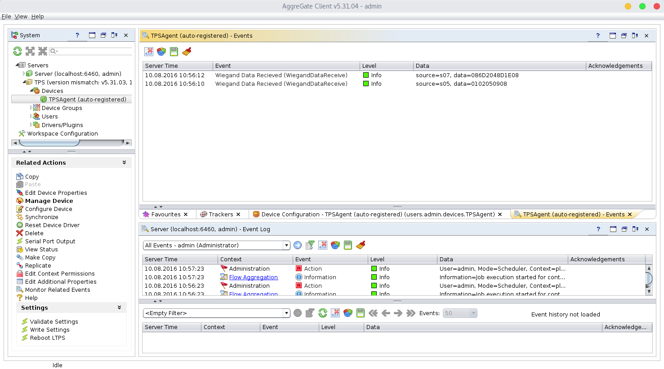Select event row with source=s07 data
664x369 pixels.
397,75
